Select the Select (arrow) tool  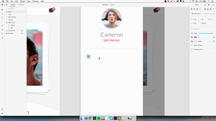point(2,10)
